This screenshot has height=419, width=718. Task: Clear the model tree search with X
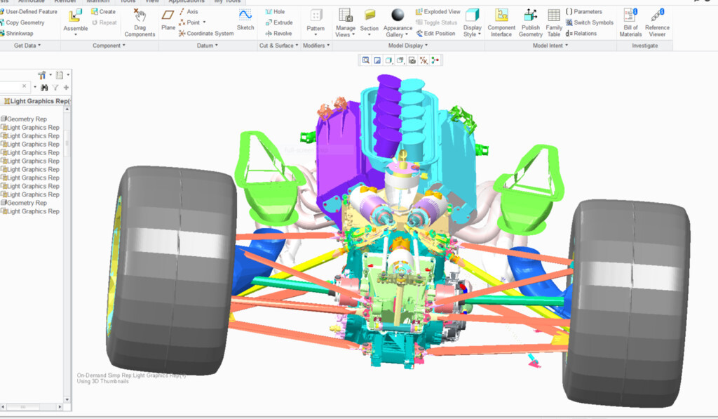pyautogui.click(x=25, y=86)
